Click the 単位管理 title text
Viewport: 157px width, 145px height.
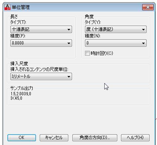(21, 7)
